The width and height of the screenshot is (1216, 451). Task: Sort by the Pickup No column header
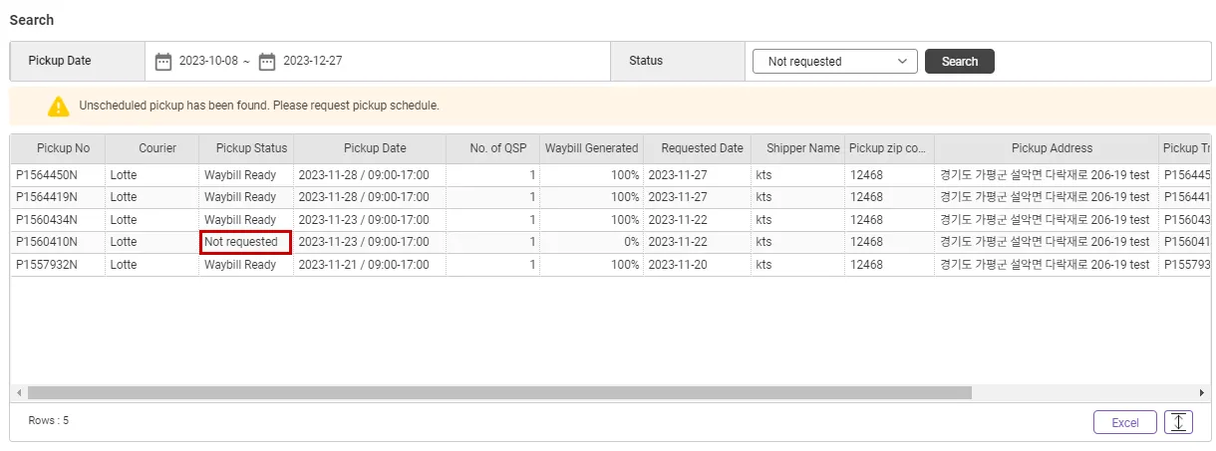pyautogui.click(x=63, y=148)
